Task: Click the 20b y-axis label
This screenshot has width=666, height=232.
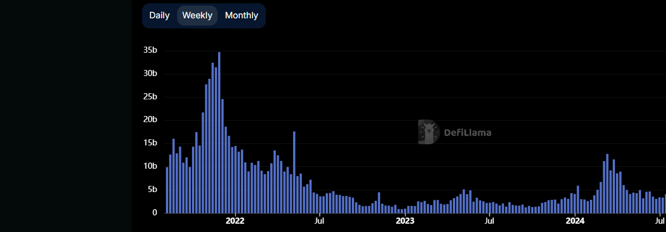Action: tap(150, 120)
